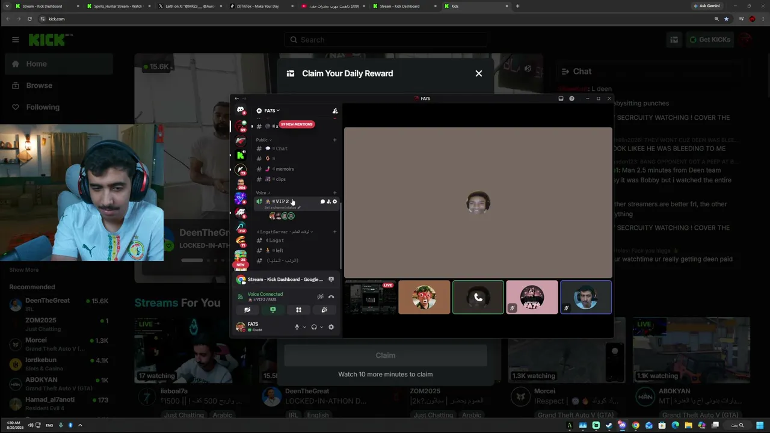This screenshot has height=433, width=770.
Task: Open Discord direct messages home icon
Action: 241,110
